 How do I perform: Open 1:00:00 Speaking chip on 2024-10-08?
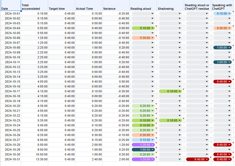click(222, 48)
